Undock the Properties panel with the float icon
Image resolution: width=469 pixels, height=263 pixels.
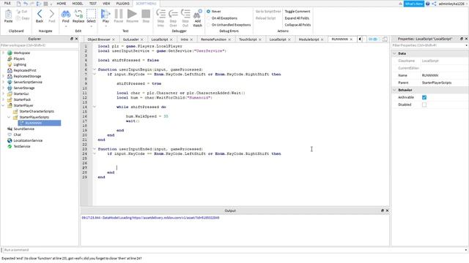pos(461,39)
